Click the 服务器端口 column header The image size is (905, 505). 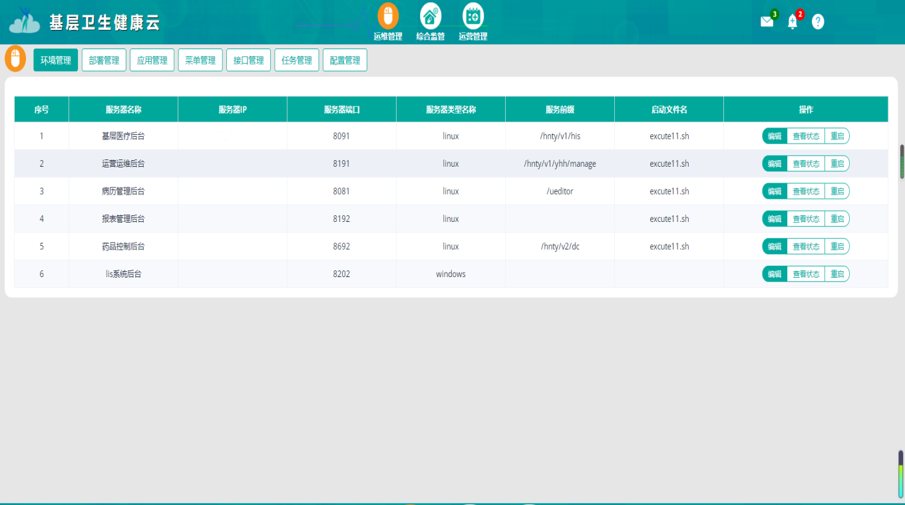point(342,110)
